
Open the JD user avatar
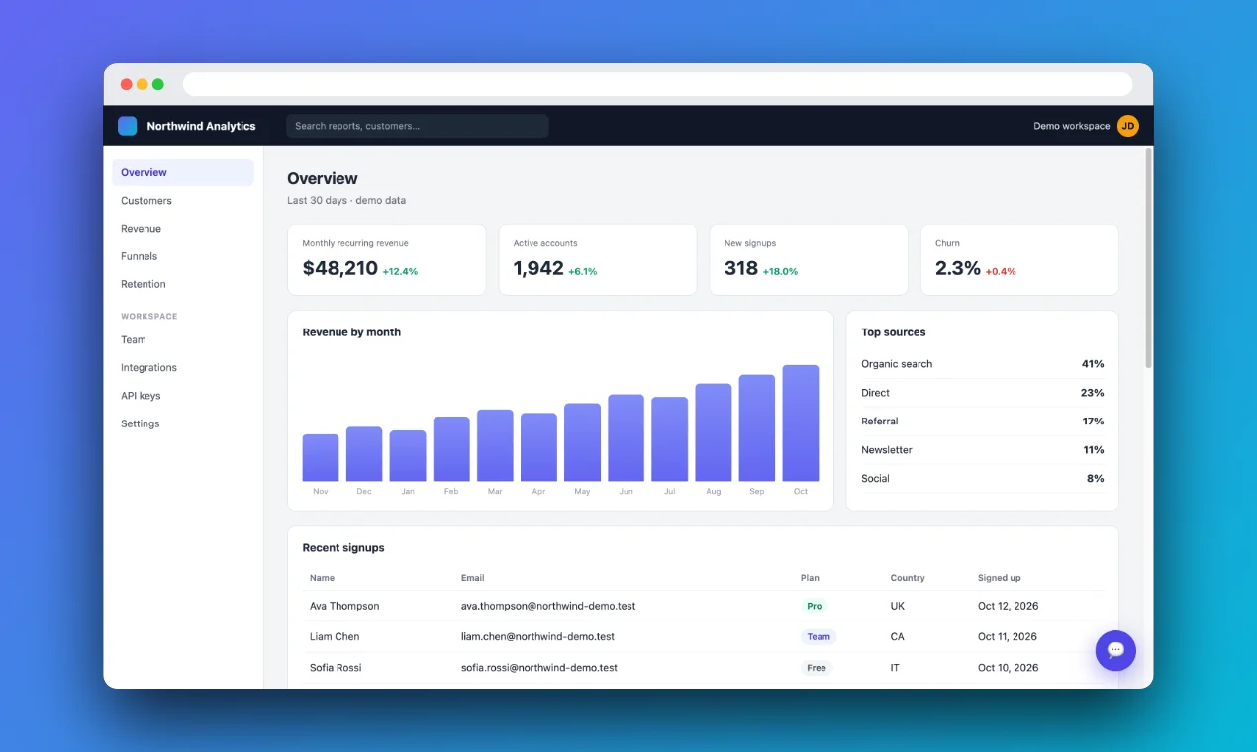1127,126
